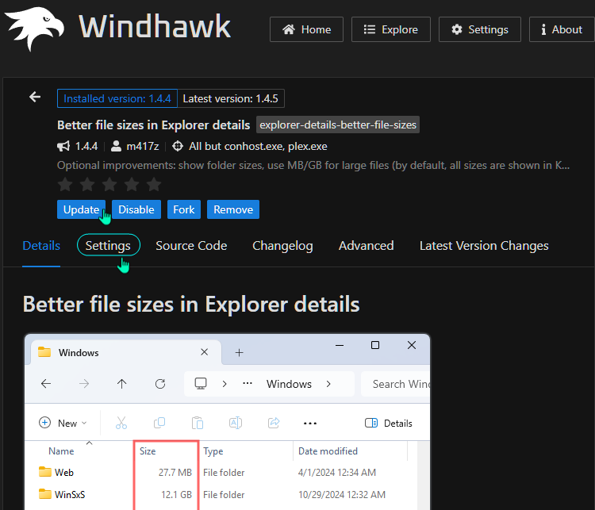Remove the mod
The height and width of the screenshot is (510, 595).
[233, 209]
